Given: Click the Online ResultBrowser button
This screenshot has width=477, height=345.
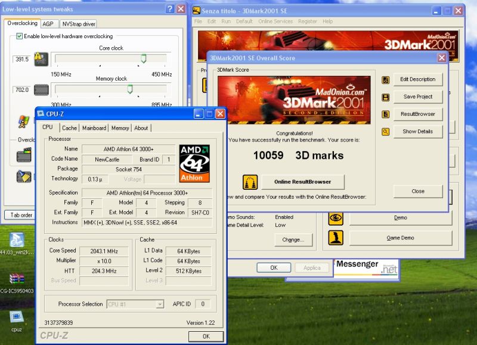Looking at the screenshot, I should (303, 182).
